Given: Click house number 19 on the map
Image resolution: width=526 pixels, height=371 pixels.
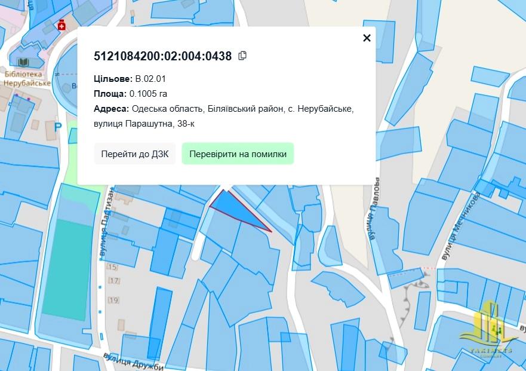Looking at the screenshot, I should pos(113,300).
